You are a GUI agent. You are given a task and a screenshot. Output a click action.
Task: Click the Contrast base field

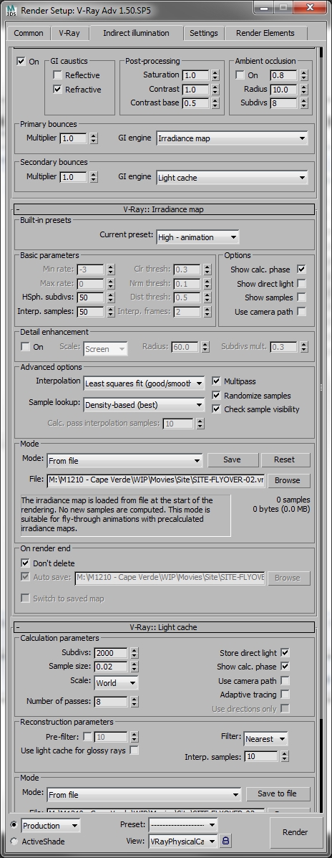pyautogui.click(x=196, y=103)
